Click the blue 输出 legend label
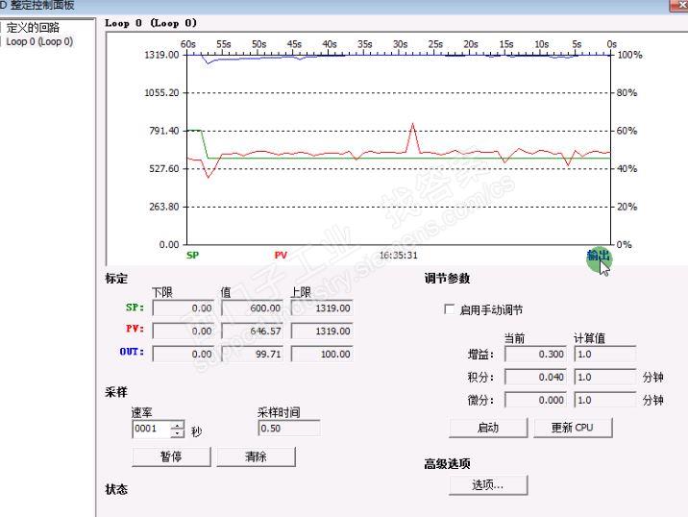The image size is (688, 517). (x=598, y=256)
